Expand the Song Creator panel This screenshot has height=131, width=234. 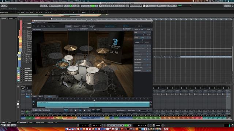pos(132,110)
